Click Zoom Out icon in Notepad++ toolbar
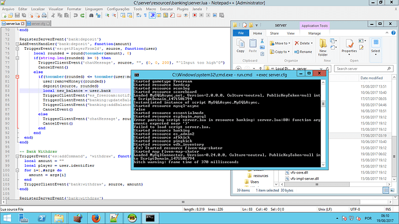399x224 pixels. (114, 16)
